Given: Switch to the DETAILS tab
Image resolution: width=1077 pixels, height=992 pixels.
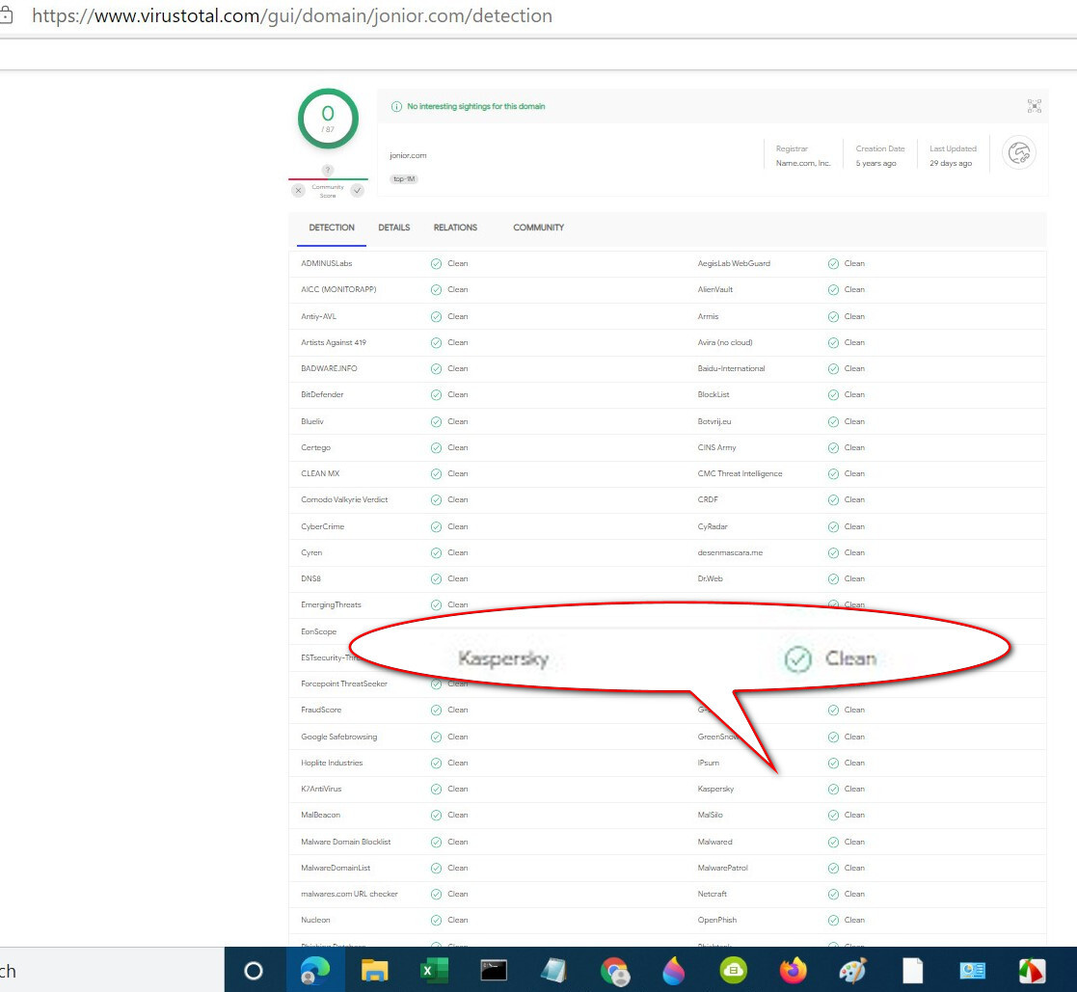Looking at the screenshot, I should click(x=393, y=228).
